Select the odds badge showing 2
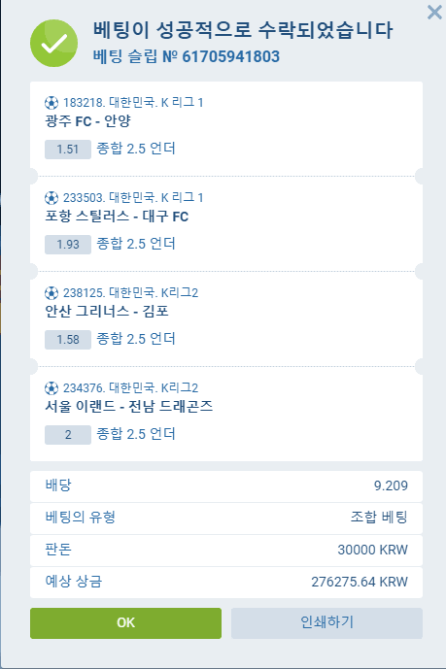This screenshot has height=669, width=446. (68, 435)
